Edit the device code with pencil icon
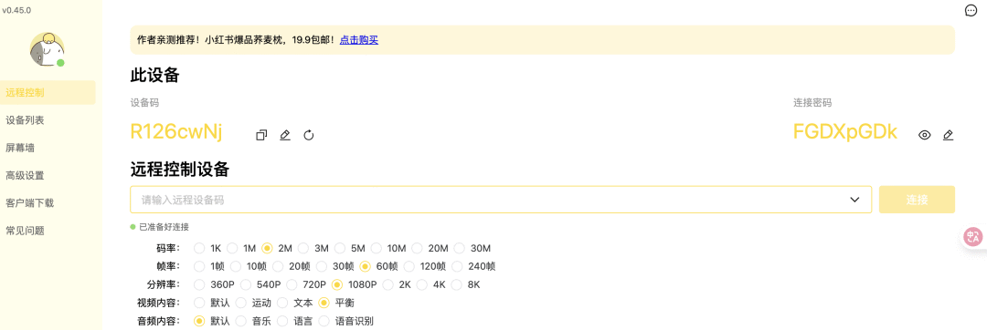 tap(285, 135)
